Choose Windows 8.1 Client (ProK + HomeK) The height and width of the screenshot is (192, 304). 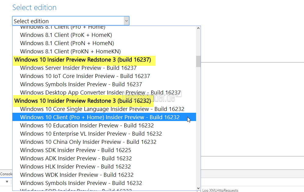[x=104, y=35]
